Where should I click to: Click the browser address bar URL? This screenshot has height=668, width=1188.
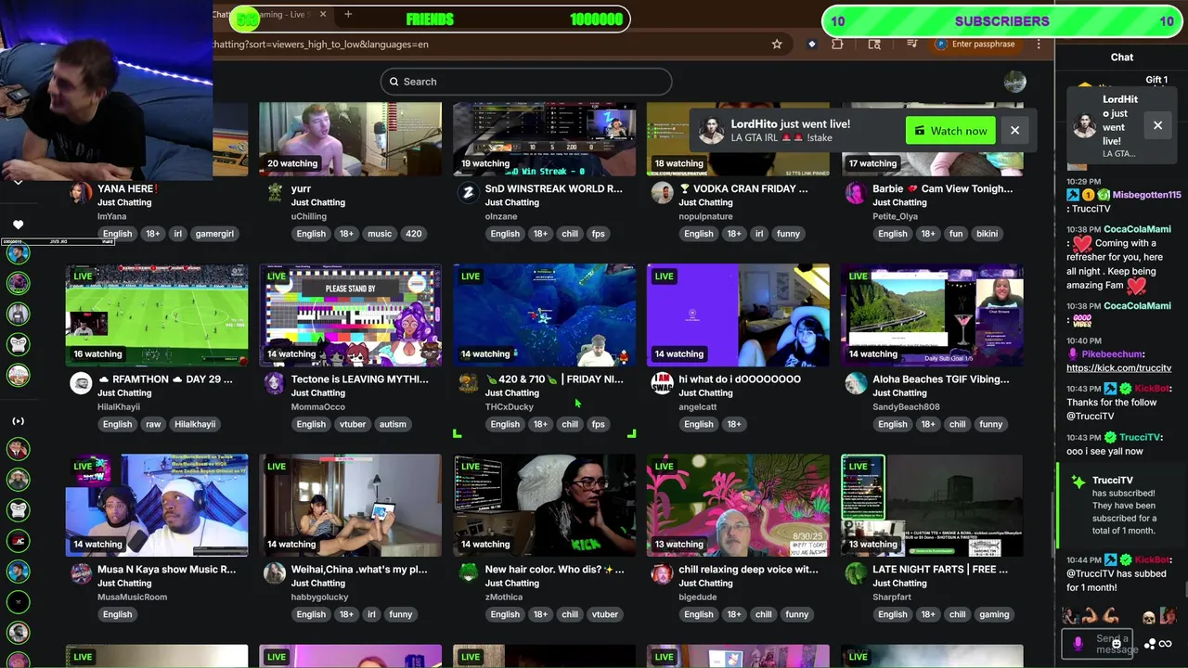click(x=320, y=44)
